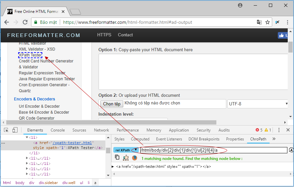The height and width of the screenshot is (187, 294).
Task: Close the Free Online HTML Formatter tab
Action: [63, 12]
